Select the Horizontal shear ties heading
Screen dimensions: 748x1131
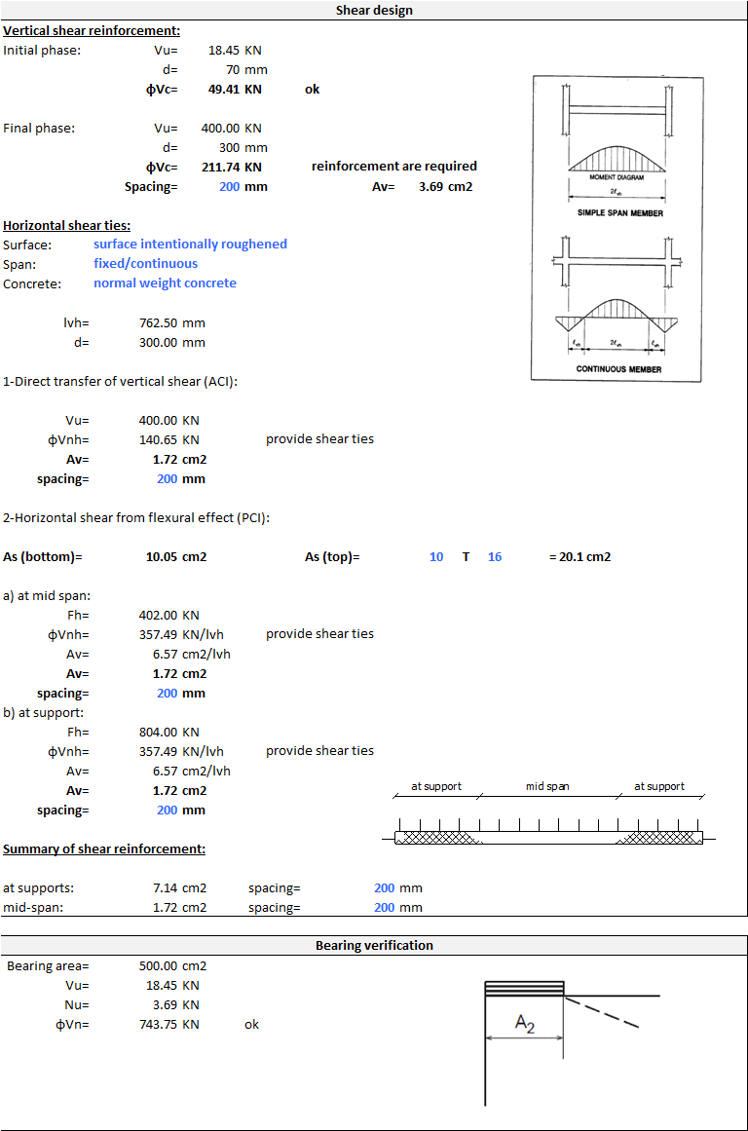click(x=66, y=225)
